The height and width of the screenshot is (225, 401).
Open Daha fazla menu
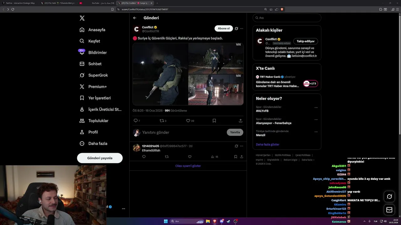coord(93,143)
